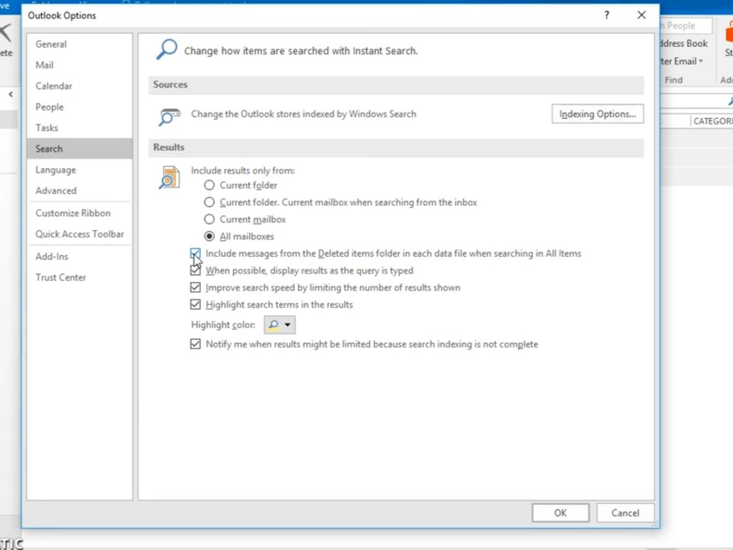Toggle Include messages from Deleted items checkbox
The width and height of the screenshot is (733, 550).
point(196,254)
